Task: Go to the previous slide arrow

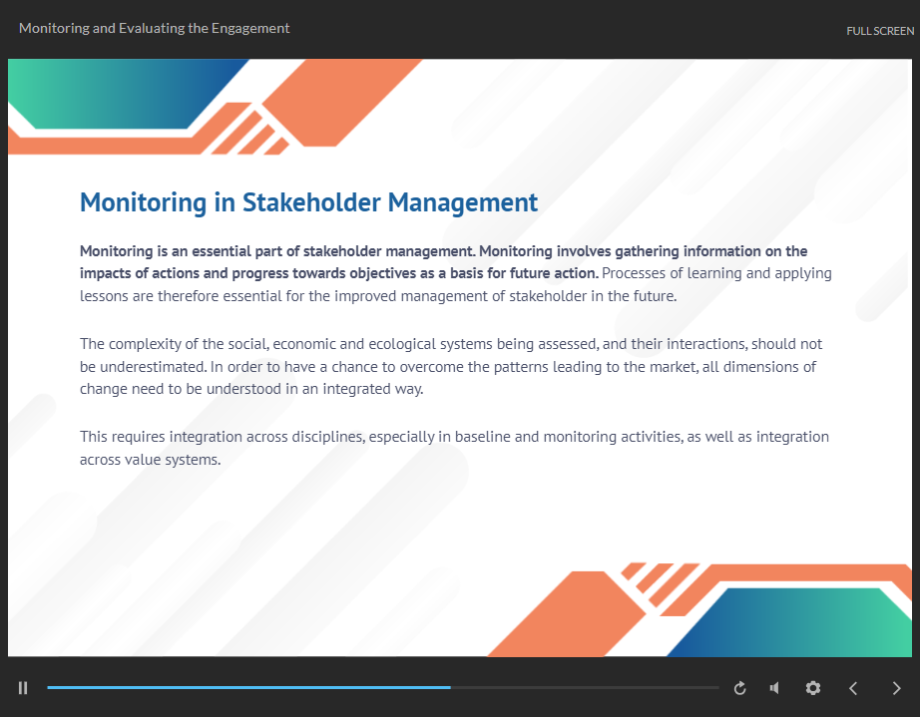Action: tap(853, 688)
